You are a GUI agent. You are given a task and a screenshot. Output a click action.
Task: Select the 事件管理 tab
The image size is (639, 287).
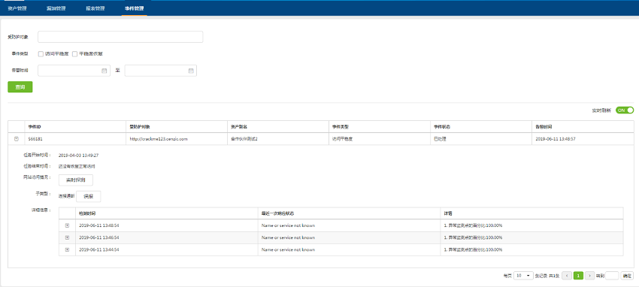point(134,8)
